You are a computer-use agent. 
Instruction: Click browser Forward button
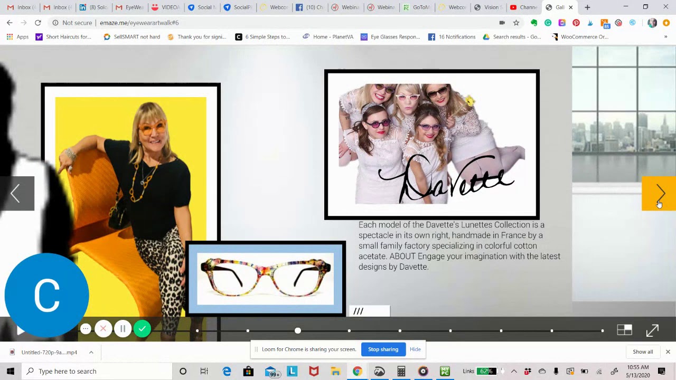(x=24, y=23)
